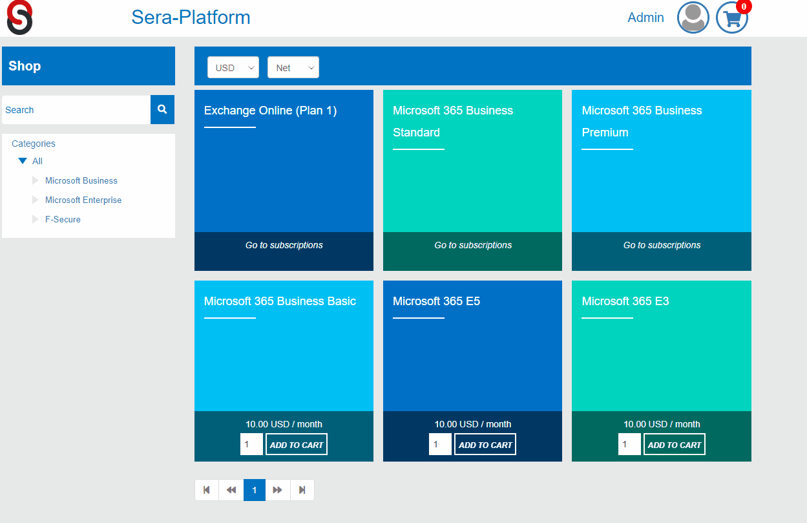Screen dimensions: 807x523
Task: Add Microsoft 365 E5 to cart
Action: coord(485,444)
